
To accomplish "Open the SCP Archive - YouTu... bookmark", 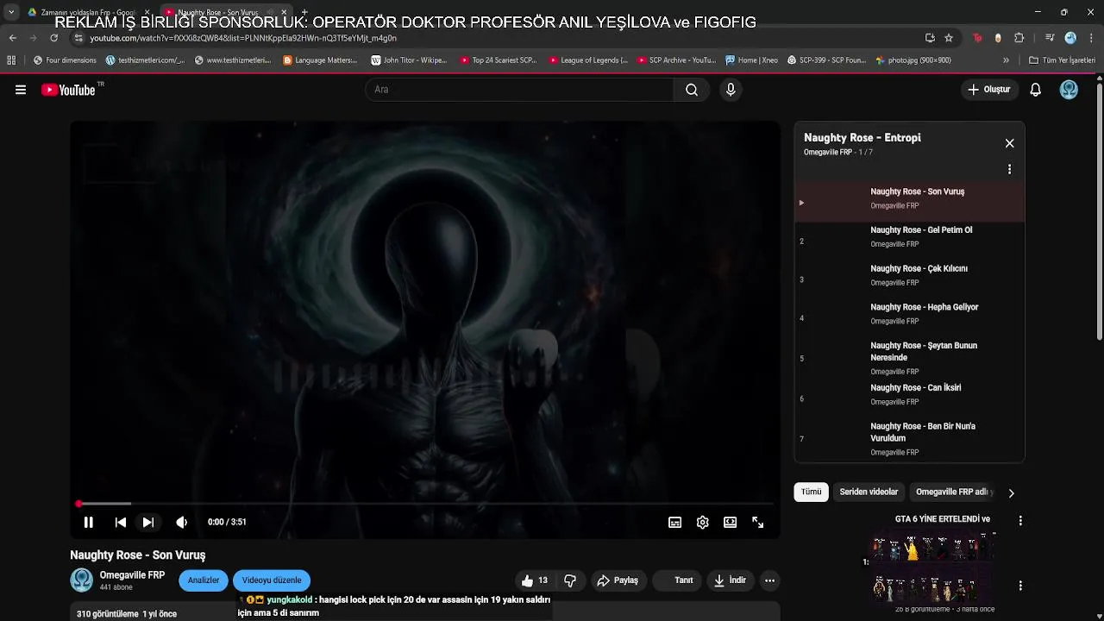I will pyautogui.click(x=677, y=60).
